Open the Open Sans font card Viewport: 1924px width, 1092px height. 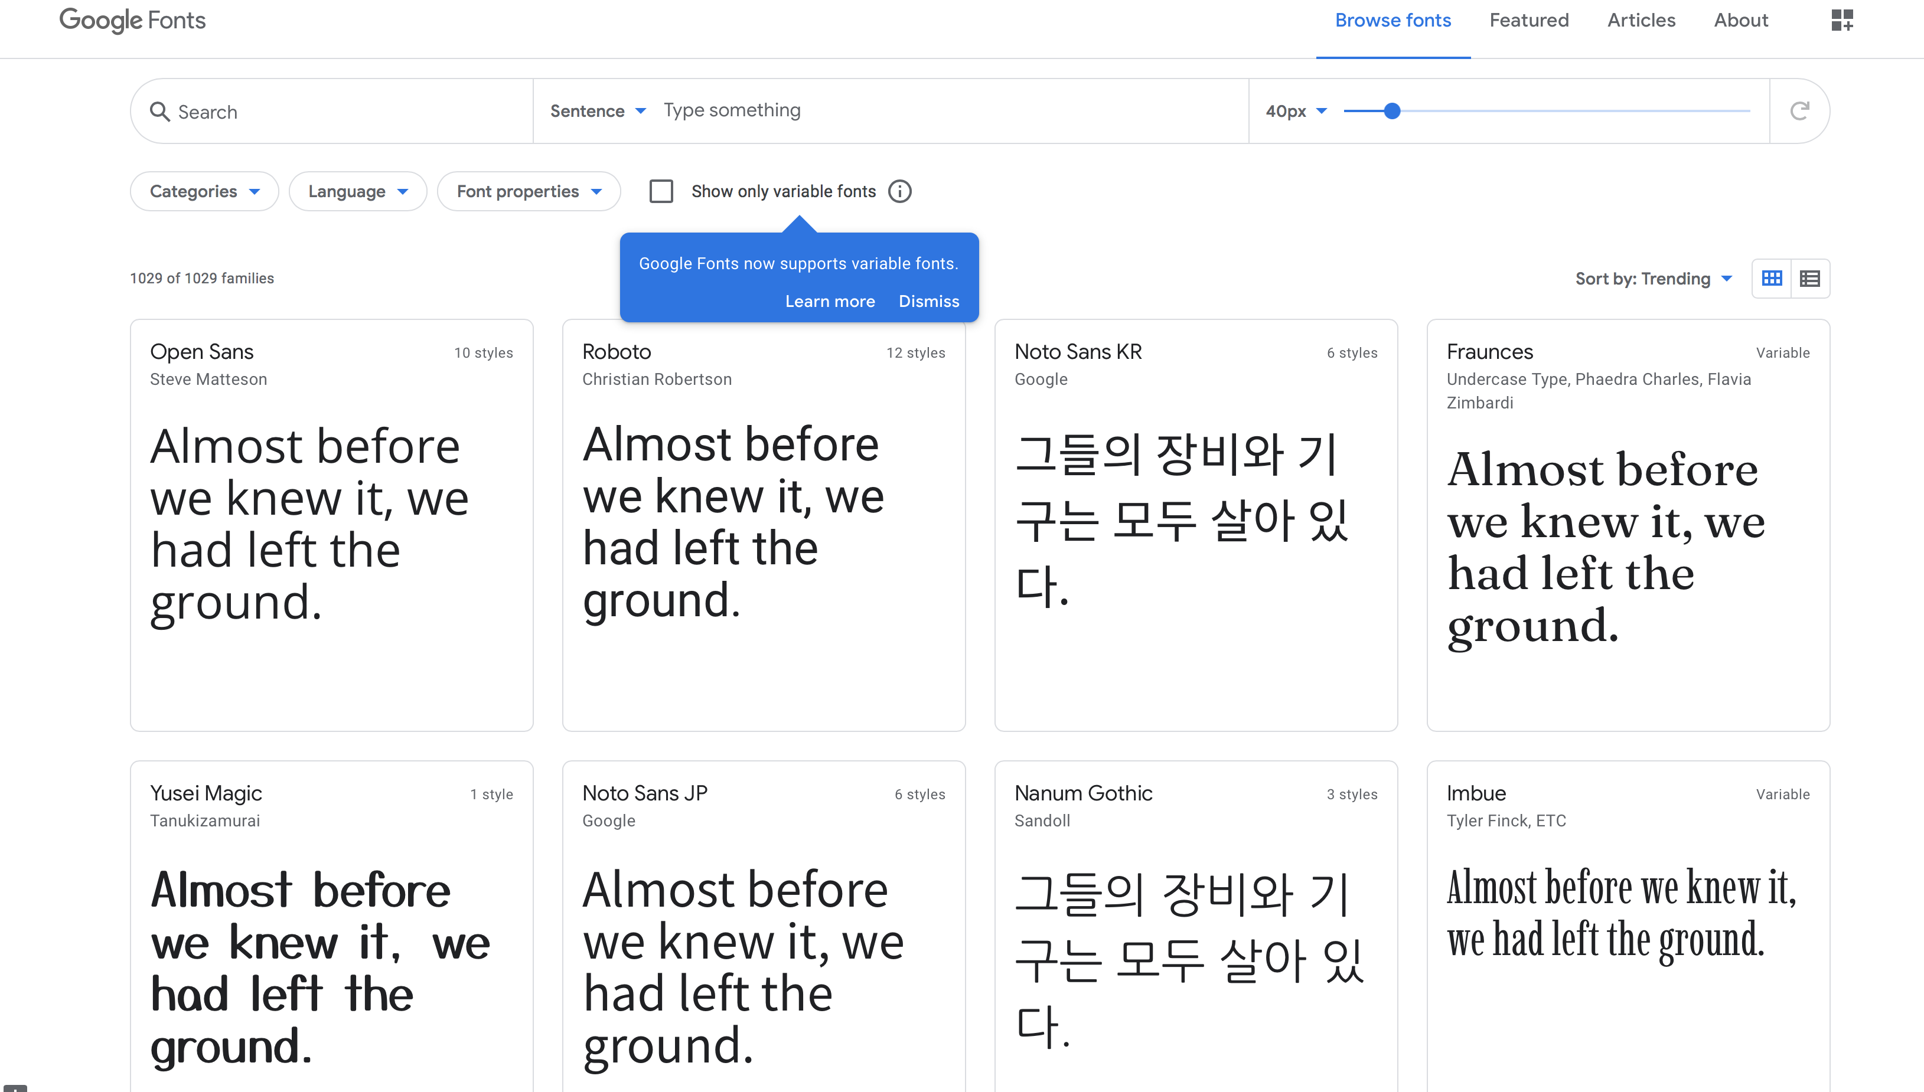[331, 525]
